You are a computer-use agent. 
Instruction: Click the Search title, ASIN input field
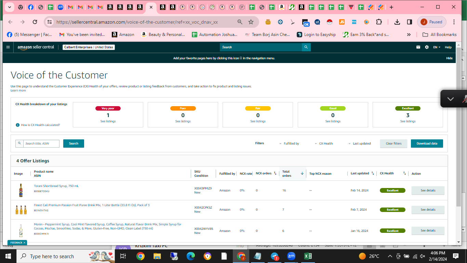click(41, 143)
